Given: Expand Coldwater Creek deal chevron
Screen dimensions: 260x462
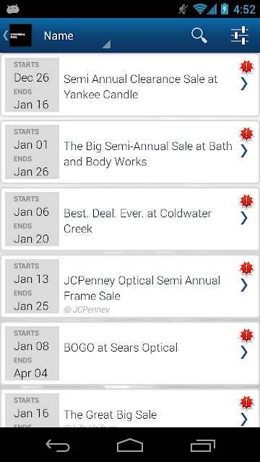Looking at the screenshot, I should pyautogui.click(x=244, y=219).
